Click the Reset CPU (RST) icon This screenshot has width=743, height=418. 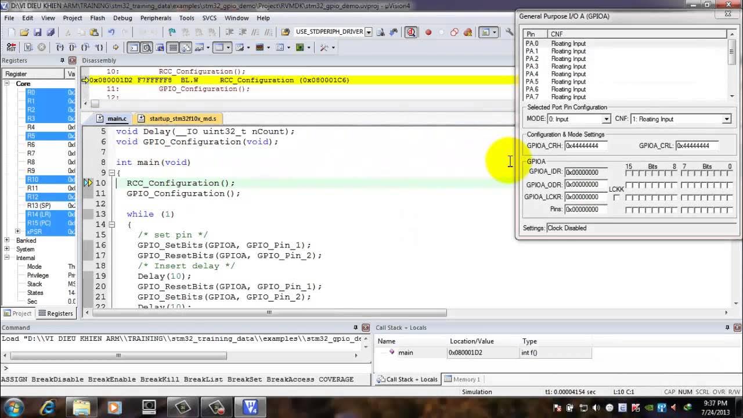pyautogui.click(x=11, y=48)
